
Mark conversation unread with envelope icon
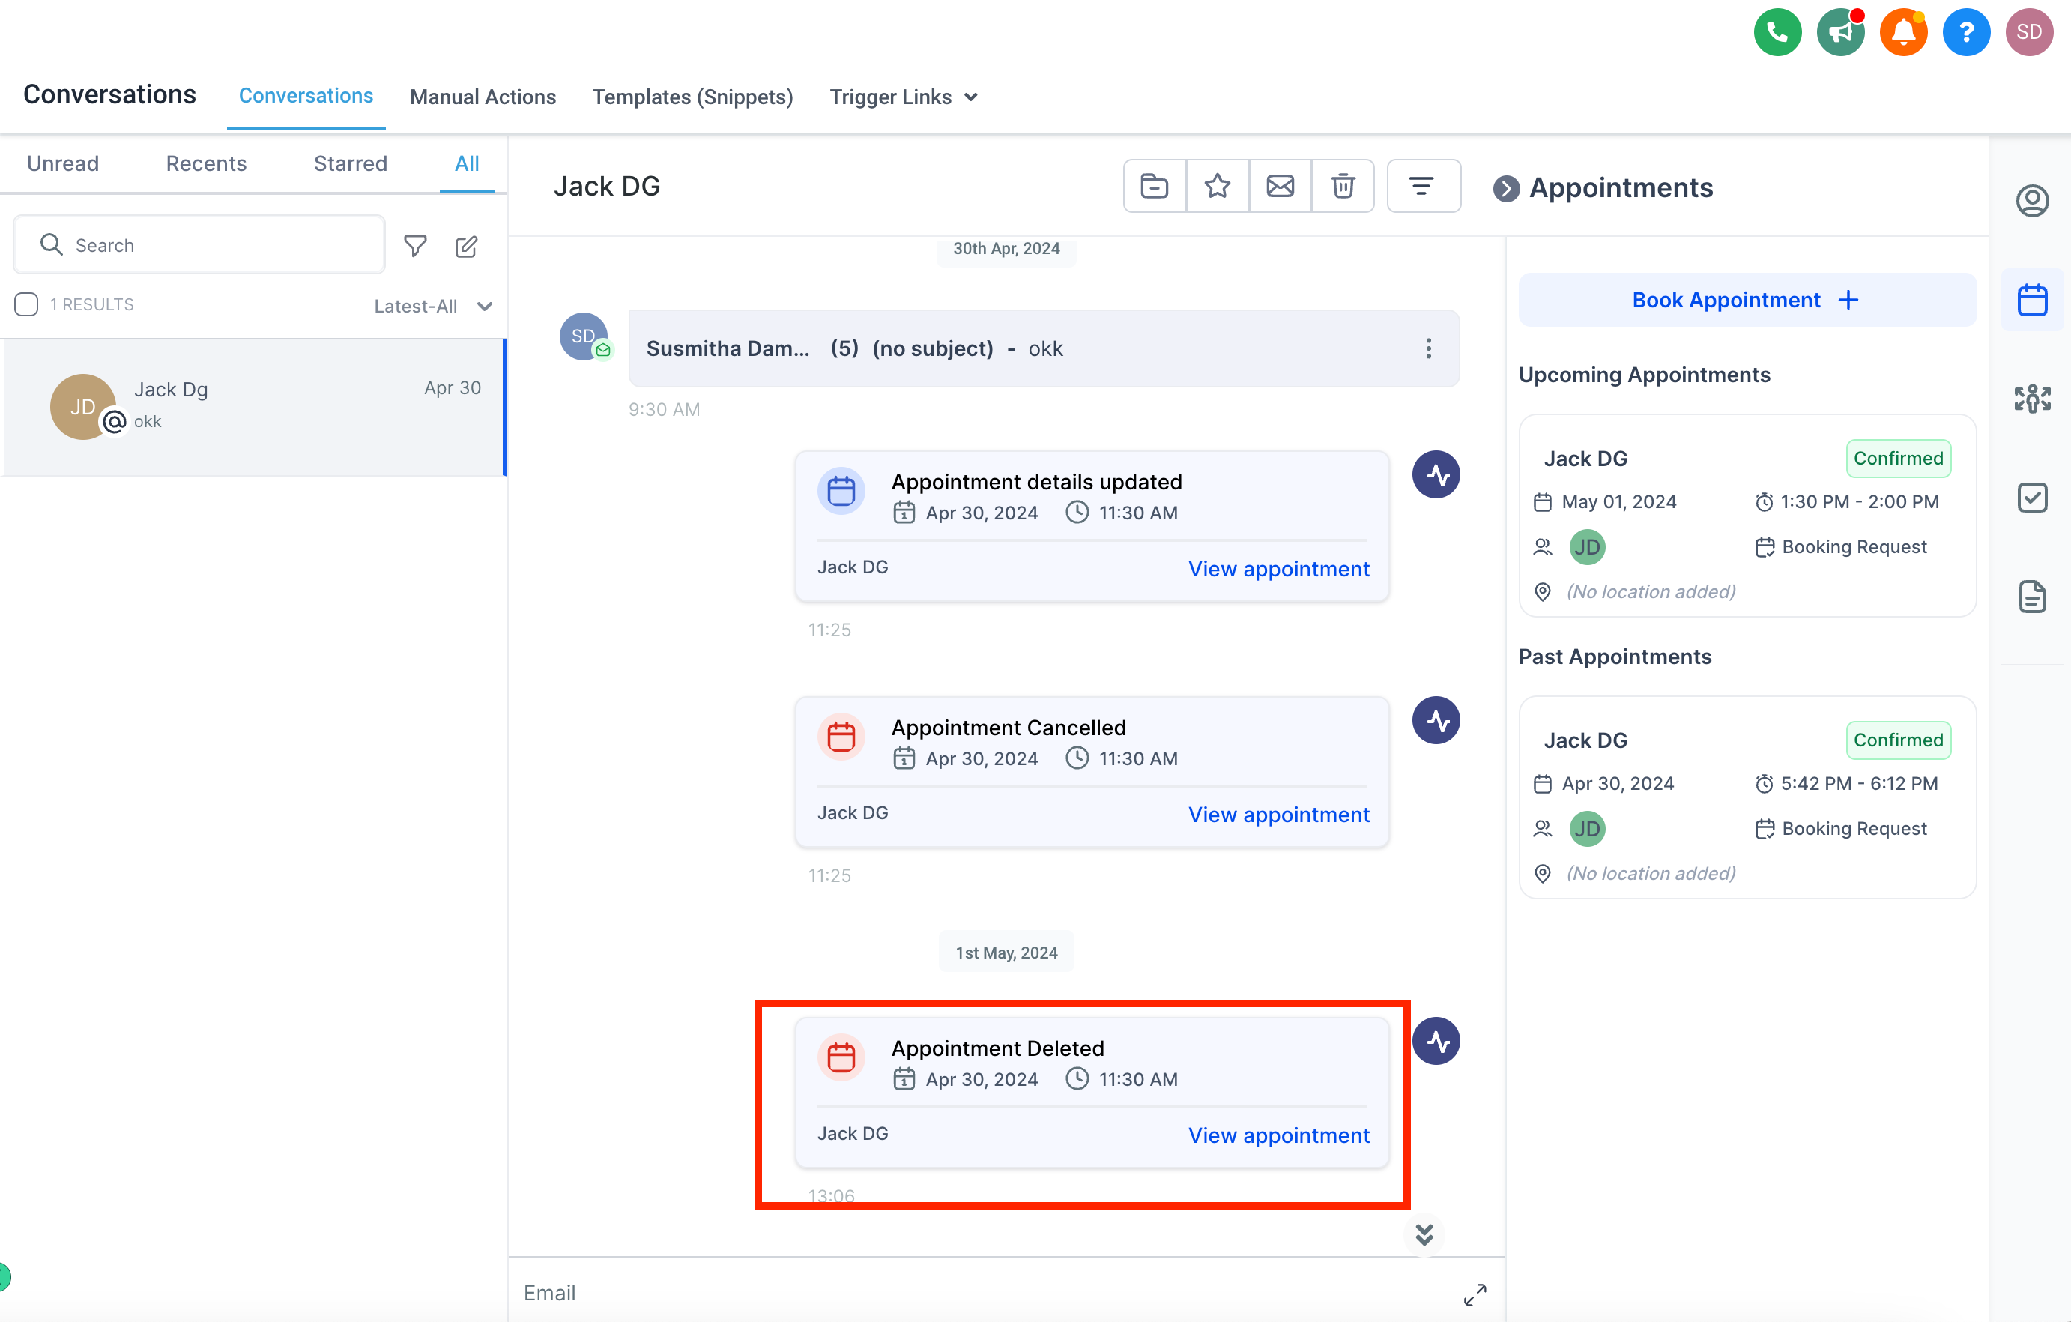(x=1280, y=186)
